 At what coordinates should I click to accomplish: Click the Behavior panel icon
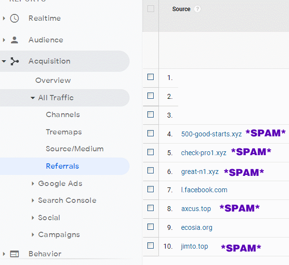(14, 254)
